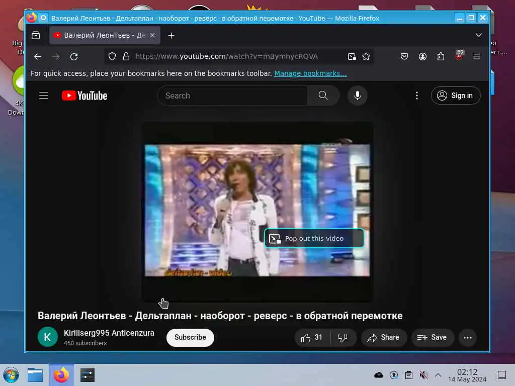Open YouTube settings three-dot menu
515x386 pixels.
tap(417, 95)
